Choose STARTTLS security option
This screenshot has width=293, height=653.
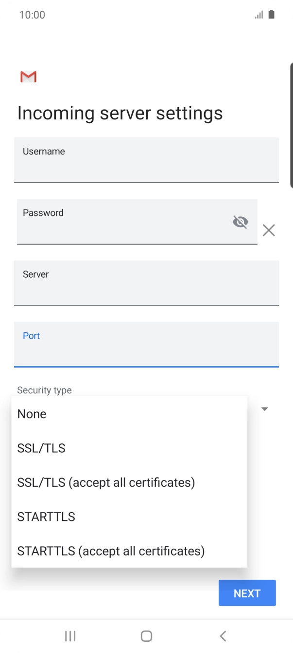pos(46,517)
